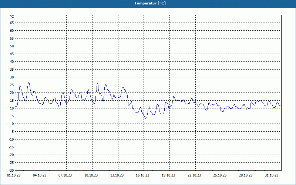
Task: Click the 15 y-axis label
Action: tap(12, 100)
